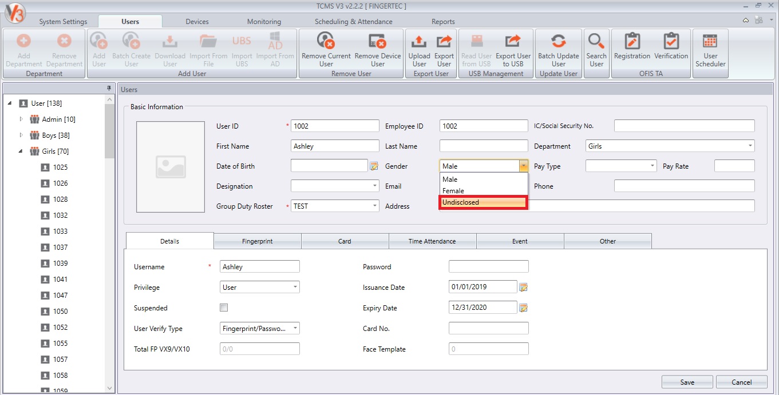Select Undisclosed in Gender list

tap(483, 202)
